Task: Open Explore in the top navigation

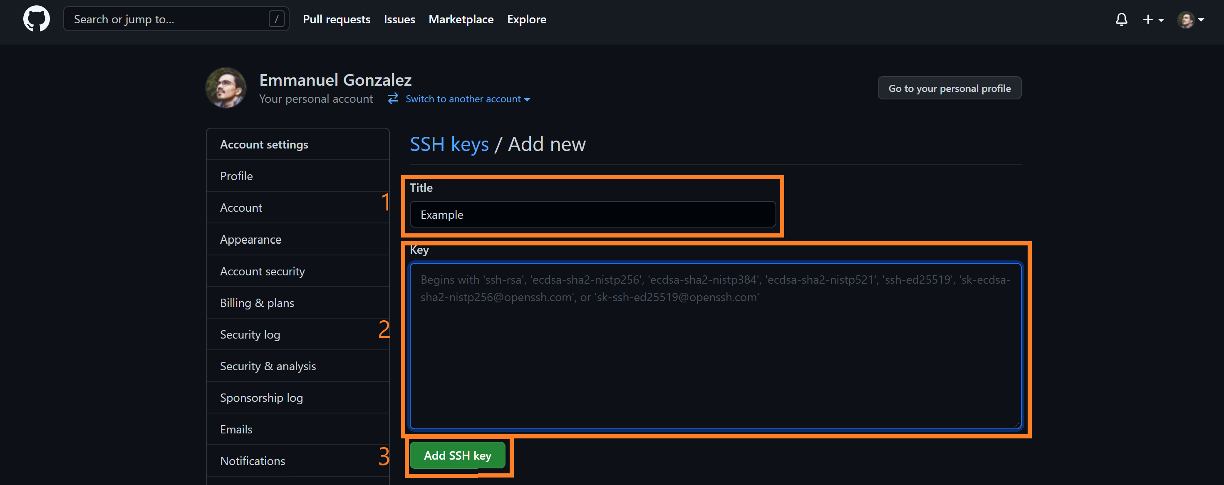Action: pos(526,20)
